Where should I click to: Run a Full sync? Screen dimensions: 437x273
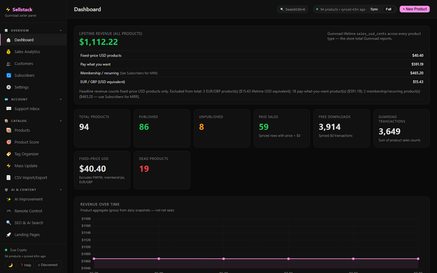tap(388, 9)
